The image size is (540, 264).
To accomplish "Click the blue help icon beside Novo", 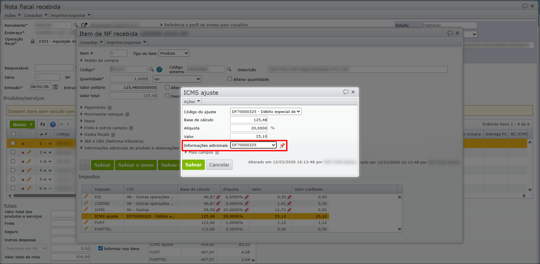I will pyautogui.click(x=53, y=125).
